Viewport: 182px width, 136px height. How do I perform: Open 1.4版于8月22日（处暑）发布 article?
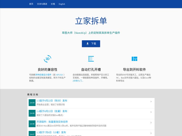52,111
